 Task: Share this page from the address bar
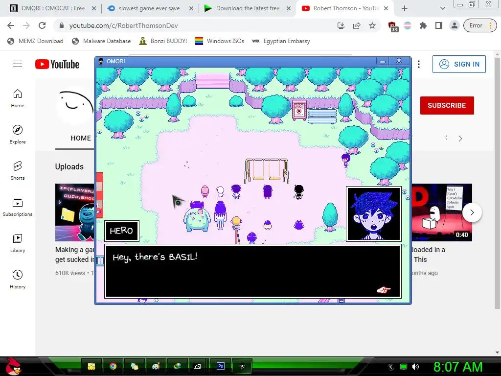coord(357,25)
